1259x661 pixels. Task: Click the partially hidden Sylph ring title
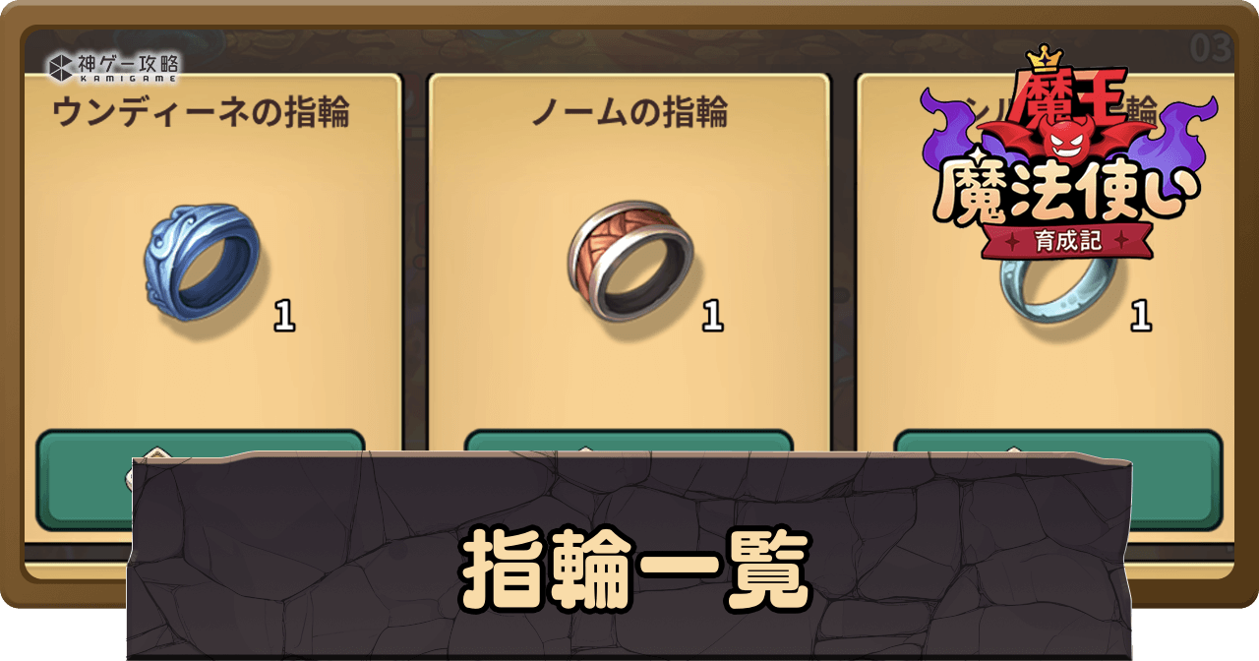coord(1058,112)
